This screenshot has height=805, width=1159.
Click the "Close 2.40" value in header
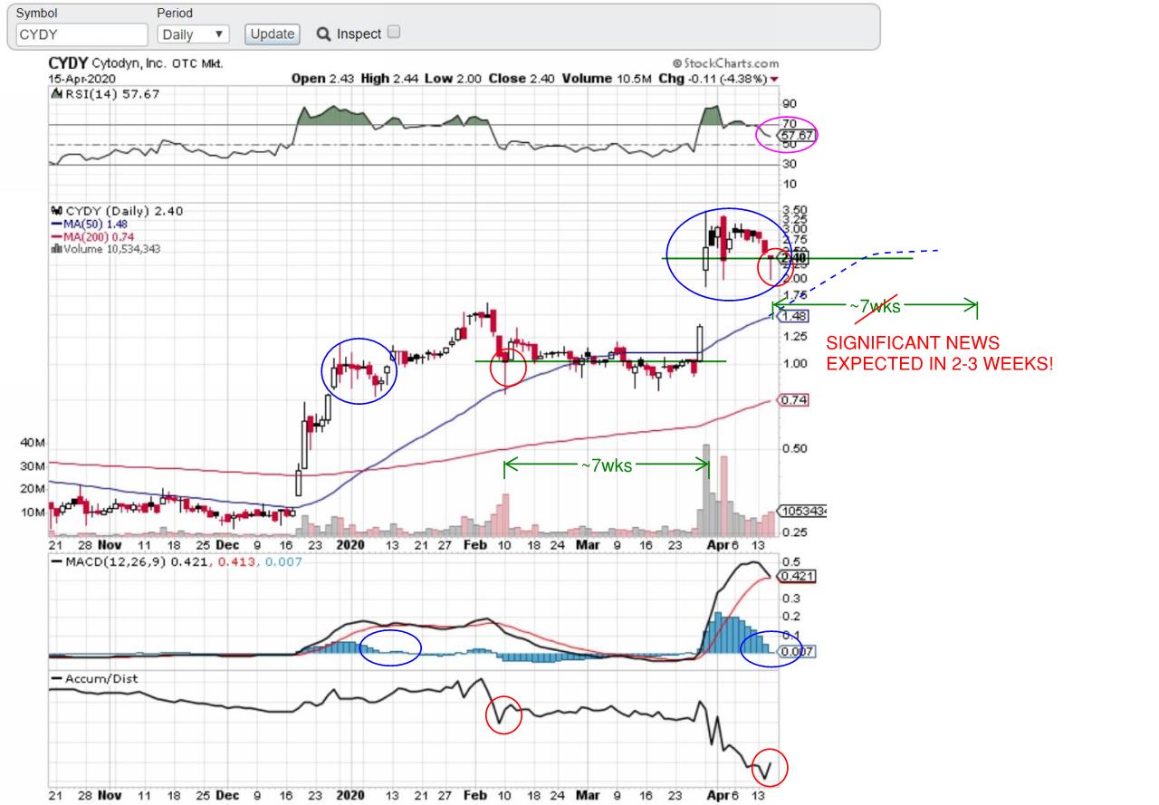point(522,79)
